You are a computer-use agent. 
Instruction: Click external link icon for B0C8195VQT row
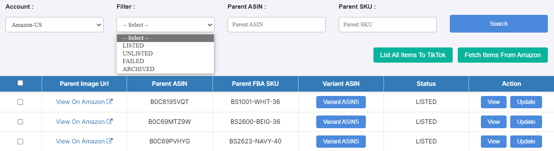110,102
